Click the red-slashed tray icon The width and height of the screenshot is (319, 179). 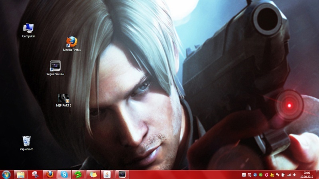[x=250, y=175]
